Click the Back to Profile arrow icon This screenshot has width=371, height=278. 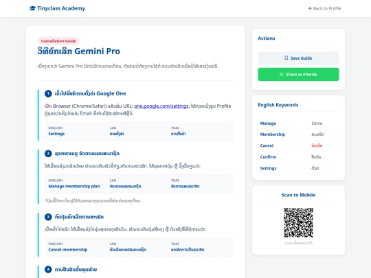pyautogui.click(x=310, y=8)
